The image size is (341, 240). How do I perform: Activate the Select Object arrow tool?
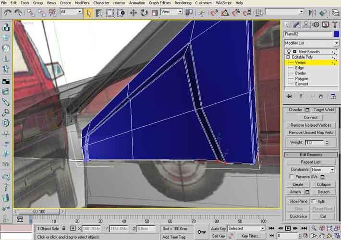(x=89, y=12)
